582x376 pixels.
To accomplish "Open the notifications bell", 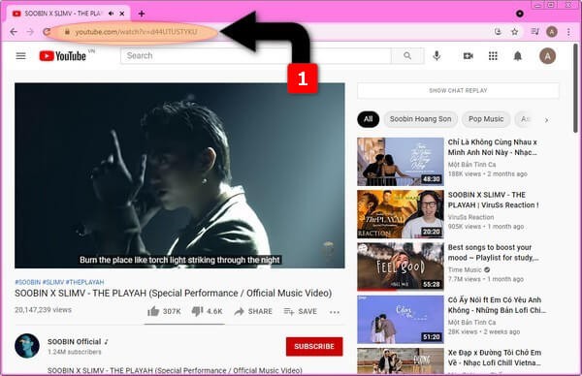I will click(517, 56).
